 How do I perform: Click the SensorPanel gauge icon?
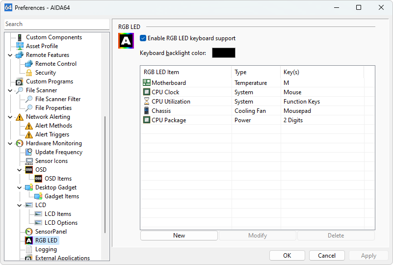(x=29, y=232)
